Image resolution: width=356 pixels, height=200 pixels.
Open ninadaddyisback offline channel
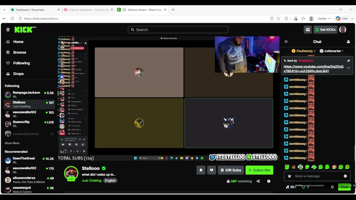point(29,134)
